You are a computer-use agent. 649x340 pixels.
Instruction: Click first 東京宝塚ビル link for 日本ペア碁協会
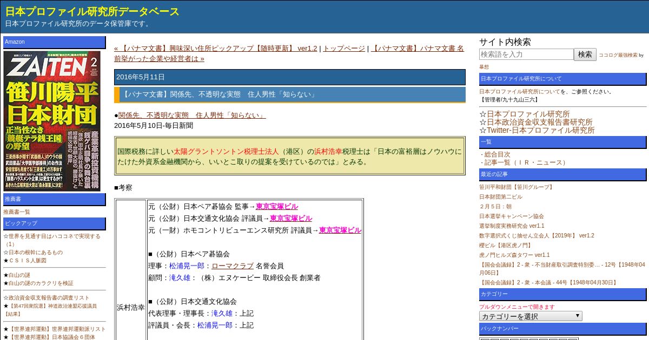(276, 206)
